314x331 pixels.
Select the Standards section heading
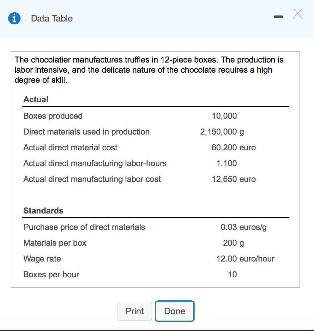point(43,211)
